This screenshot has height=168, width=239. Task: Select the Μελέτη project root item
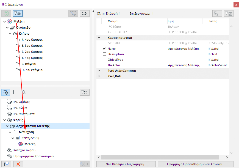(x=19, y=21)
